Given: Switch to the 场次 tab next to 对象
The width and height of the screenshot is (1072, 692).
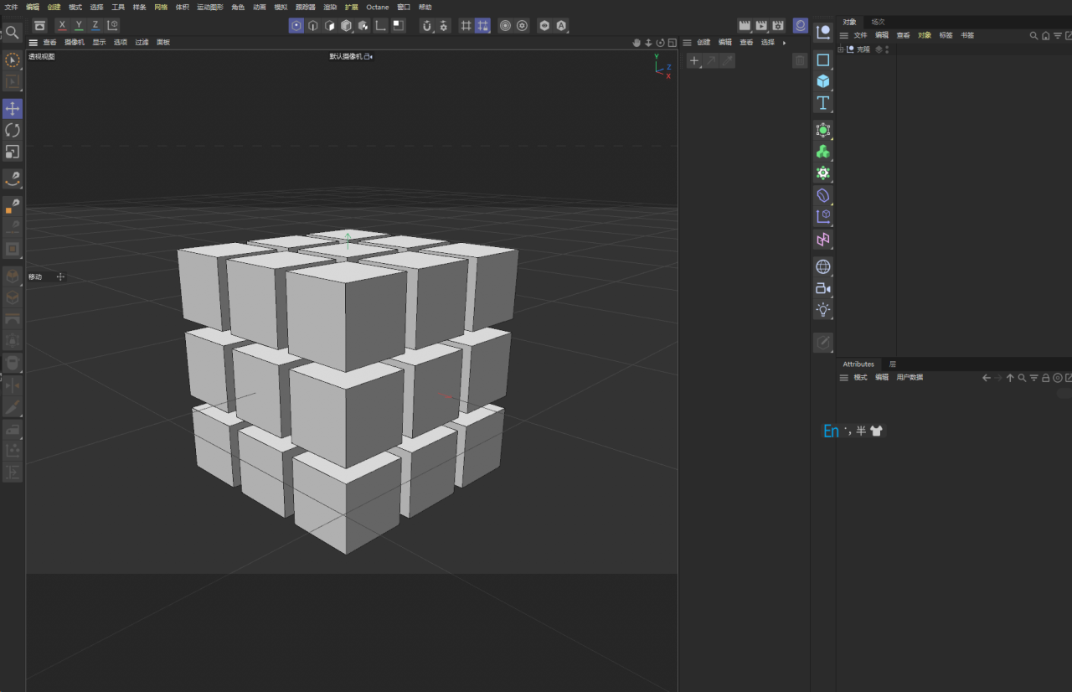Looking at the screenshot, I should [877, 21].
